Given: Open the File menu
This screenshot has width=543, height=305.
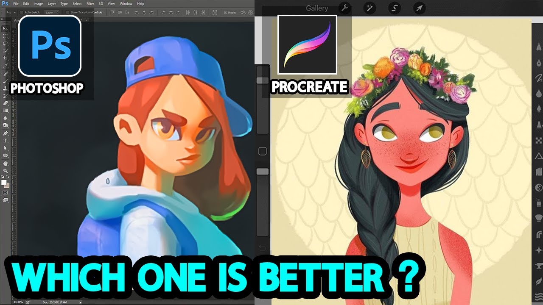Looking at the screenshot, I should click(15, 3).
